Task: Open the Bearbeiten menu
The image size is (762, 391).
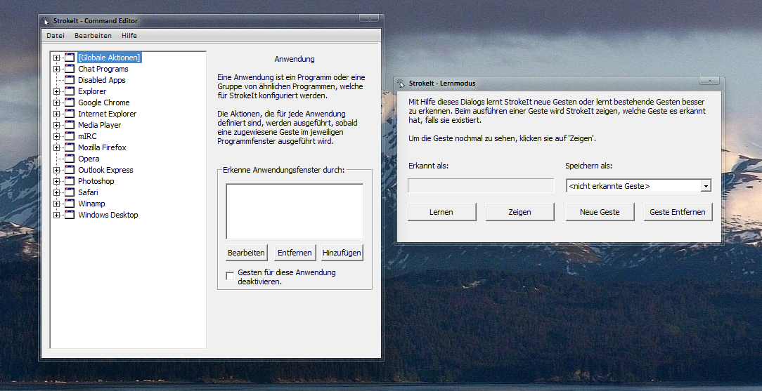Action: [93, 35]
